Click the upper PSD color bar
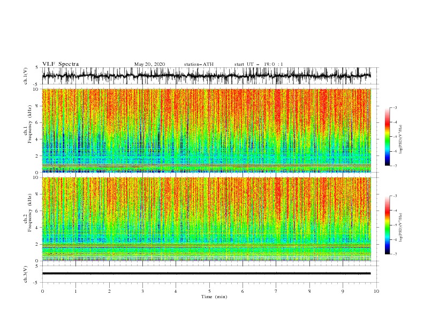This screenshot has width=424, height=327. tap(388, 137)
